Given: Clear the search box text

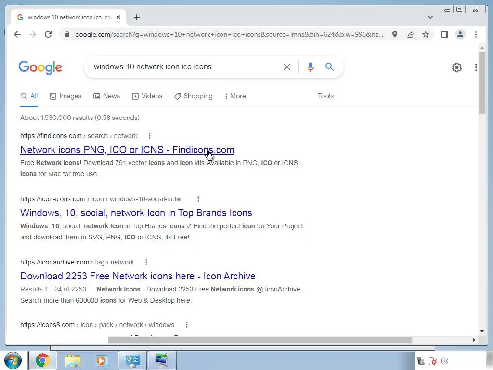Looking at the screenshot, I should [x=287, y=66].
